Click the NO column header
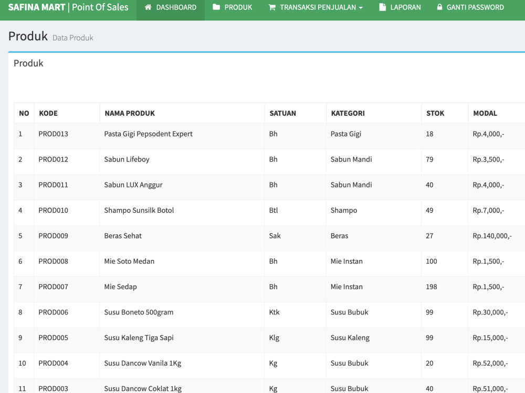Image resolution: width=525 pixels, height=393 pixels. [24, 113]
